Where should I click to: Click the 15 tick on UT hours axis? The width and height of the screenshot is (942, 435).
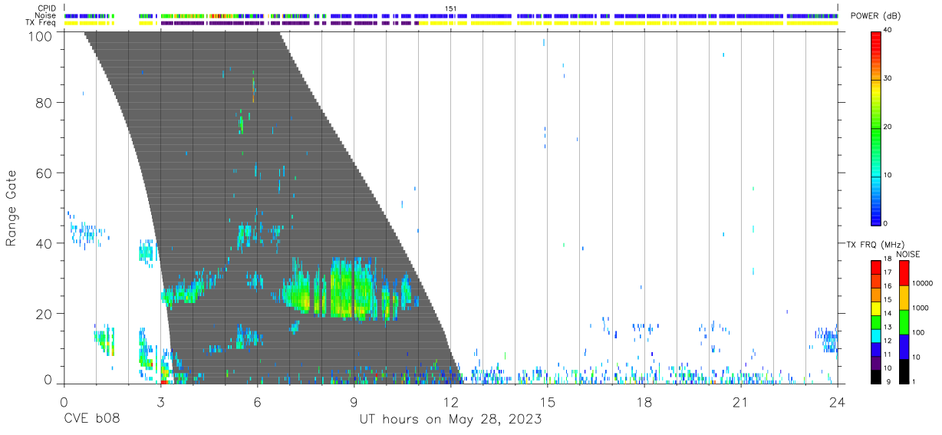[547, 402]
